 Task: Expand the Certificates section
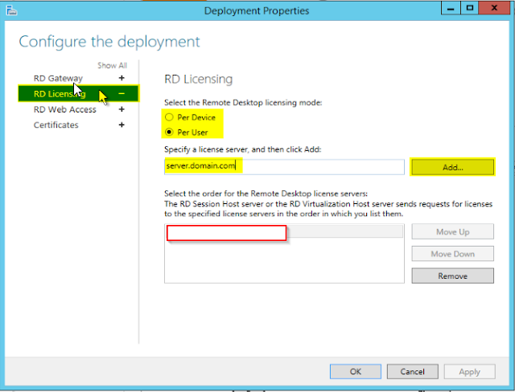click(122, 125)
